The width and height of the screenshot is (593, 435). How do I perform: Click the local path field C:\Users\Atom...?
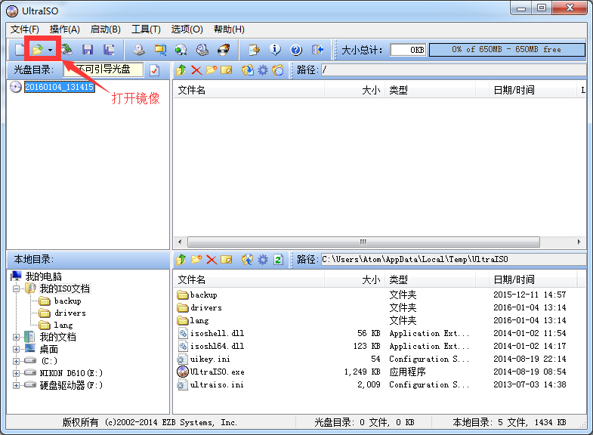(453, 260)
